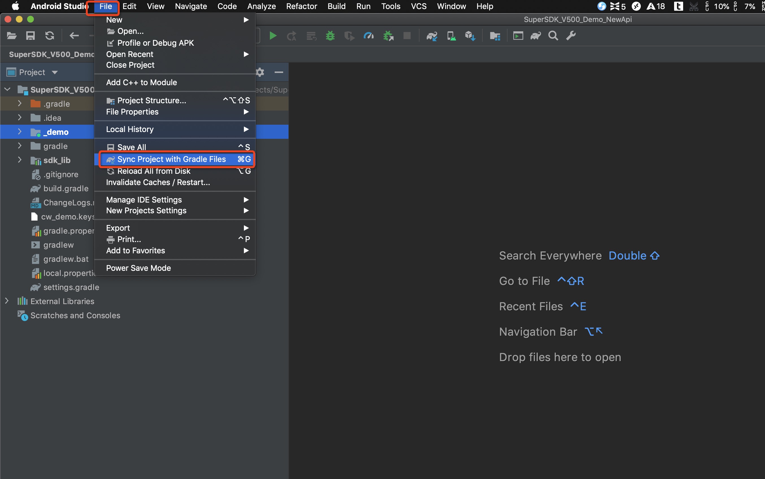Open the Apple menu
765x479 pixels.
(x=15, y=6)
